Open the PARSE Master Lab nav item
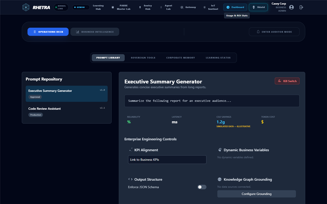 point(121,7)
